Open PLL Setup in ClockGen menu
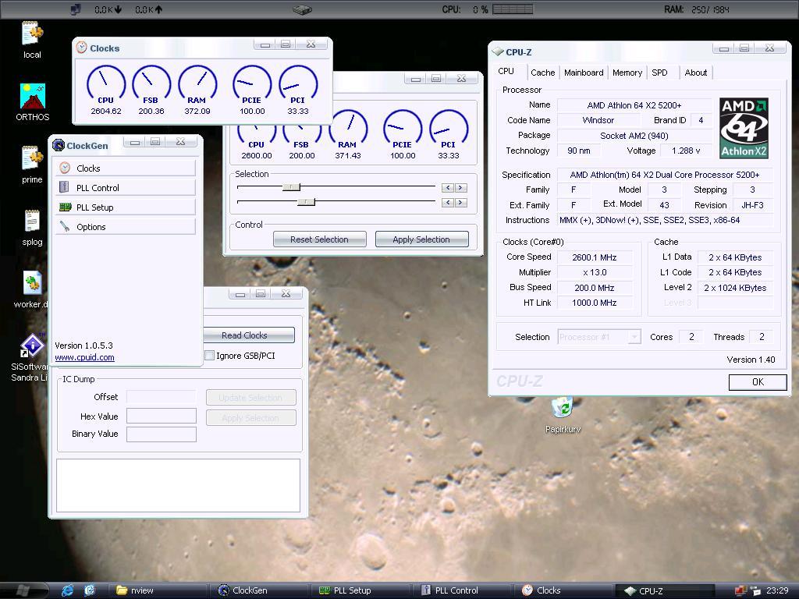The image size is (799, 599). (126, 207)
